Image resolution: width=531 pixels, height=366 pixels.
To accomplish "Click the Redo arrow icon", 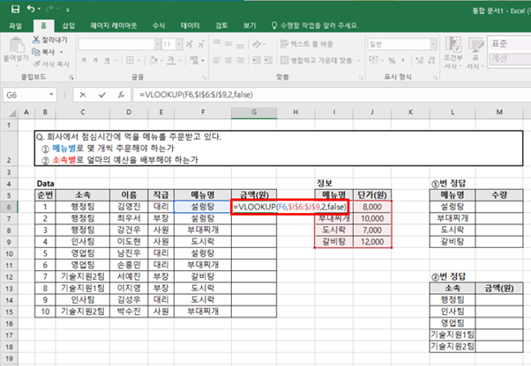I will pyautogui.click(x=49, y=9).
